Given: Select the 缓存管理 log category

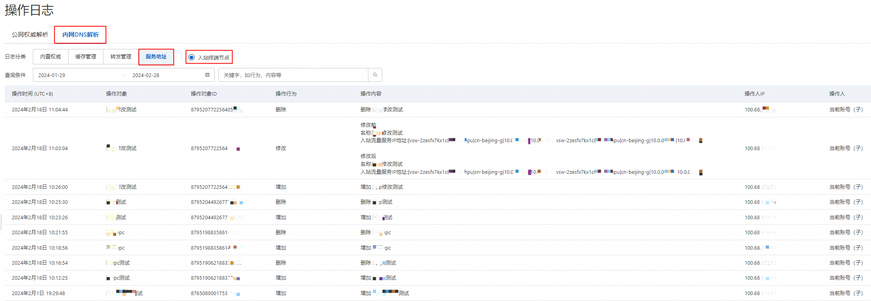Looking at the screenshot, I should coord(86,56).
